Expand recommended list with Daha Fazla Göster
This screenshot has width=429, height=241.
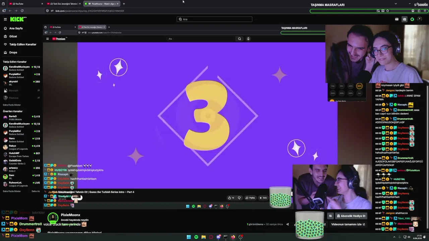point(12,191)
